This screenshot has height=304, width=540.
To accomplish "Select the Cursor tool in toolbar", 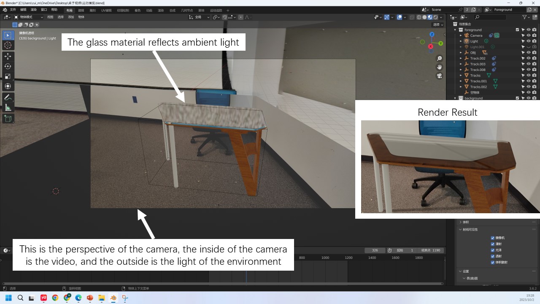I will click(8, 45).
